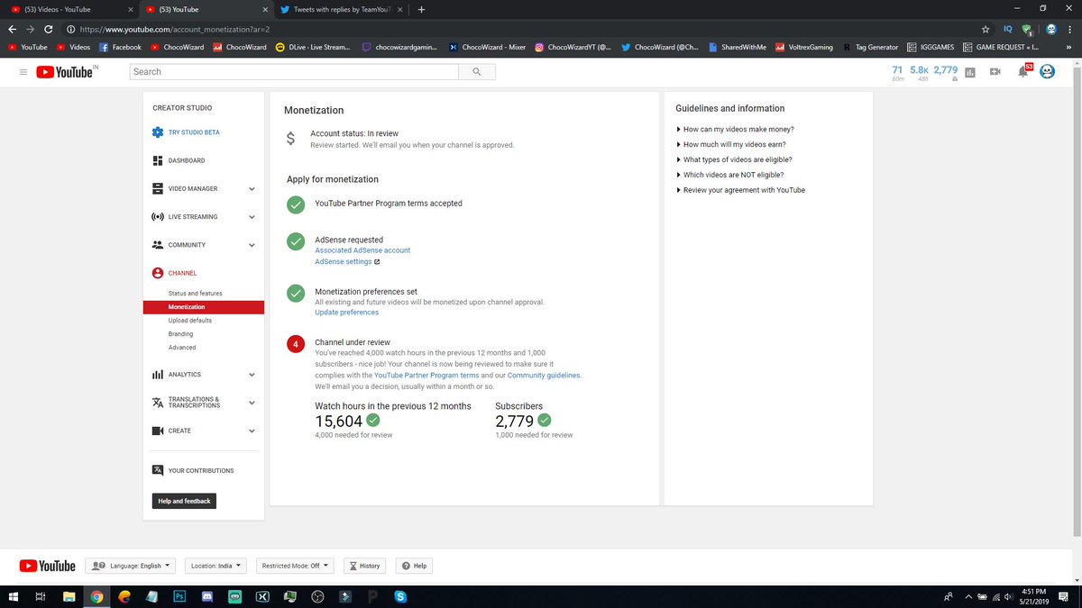This screenshot has width=1082, height=608.
Task: Open the account avatar menu
Action: click(x=1047, y=71)
